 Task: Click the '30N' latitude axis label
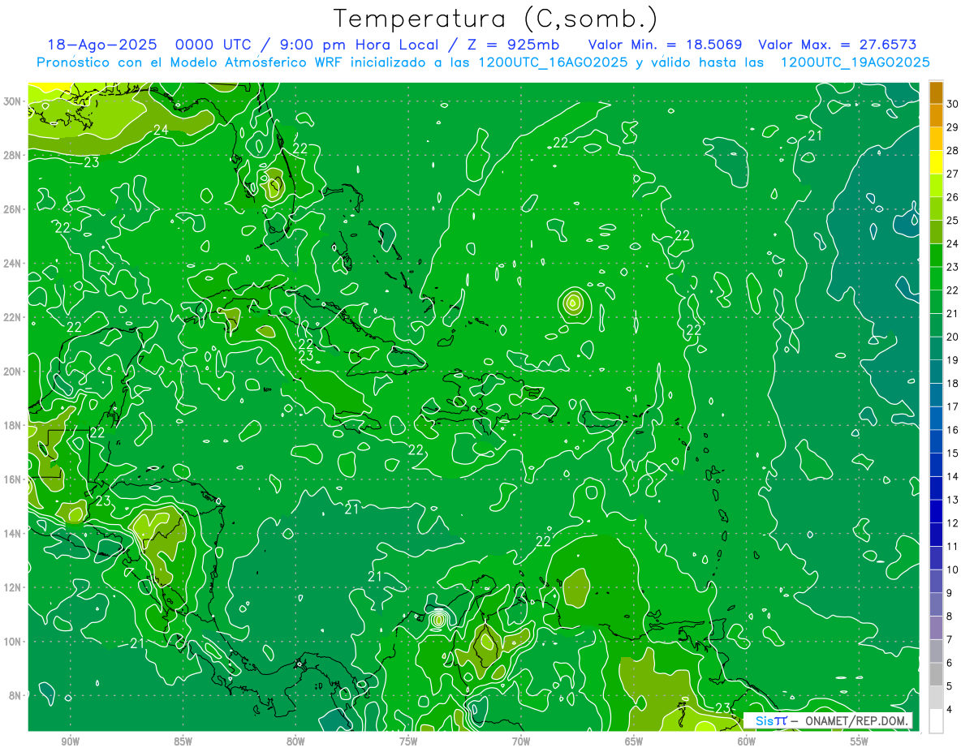pyautogui.click(x=13, y=101)
